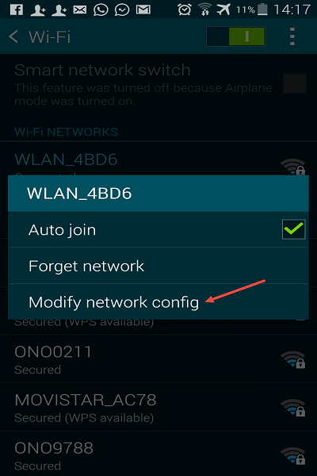Viewport: 317px width, 476px height.
Task: Tap the MOVISTAR_AC78 signal lock icon
Action: coord(292,408)
